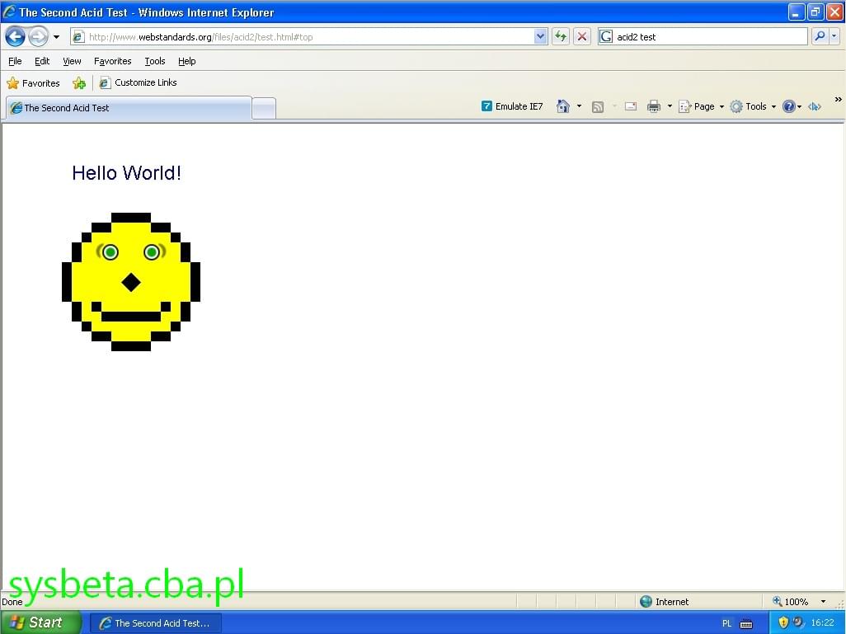The height and width of the screenshot is (634, 846).
Task: Click the Home page icon
Action: (x=562, y=106)
